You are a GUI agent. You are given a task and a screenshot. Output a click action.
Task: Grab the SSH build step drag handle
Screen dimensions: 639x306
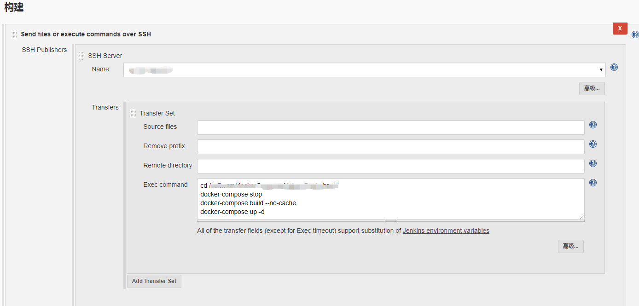tap(14, 34)
